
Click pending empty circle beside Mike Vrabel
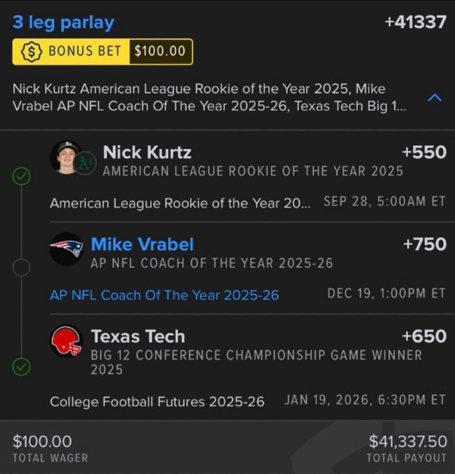click(x=21, y=267)
